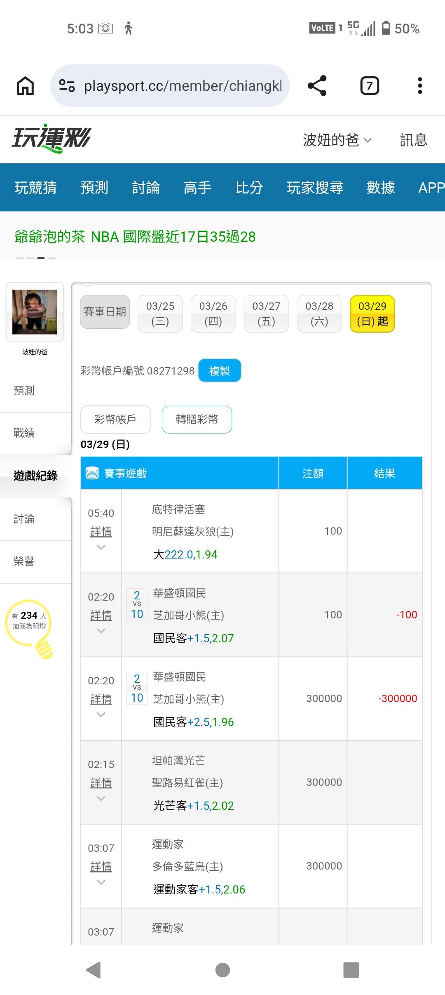The width and height of the screenshot is (445, 995).
Task: Tap the site info icon in address bar
Action: coord(67,86)
